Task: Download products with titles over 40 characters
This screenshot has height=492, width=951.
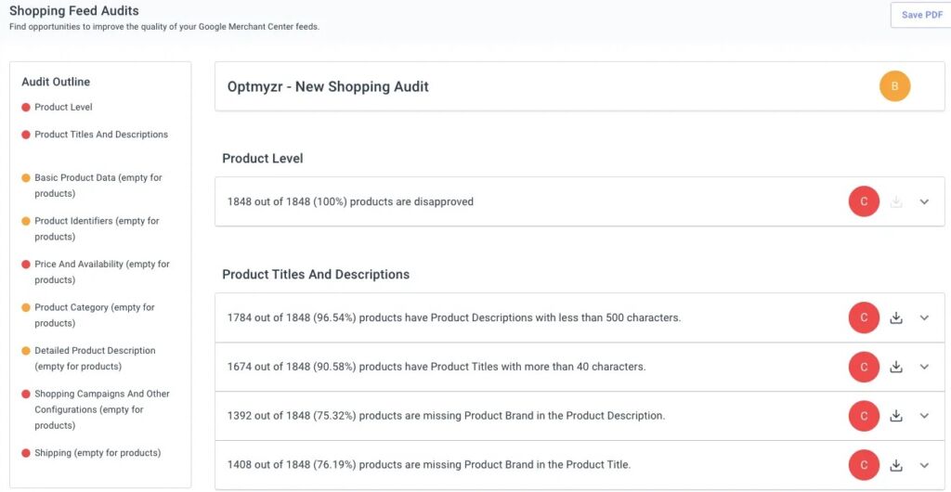Action: coord(896,367)
